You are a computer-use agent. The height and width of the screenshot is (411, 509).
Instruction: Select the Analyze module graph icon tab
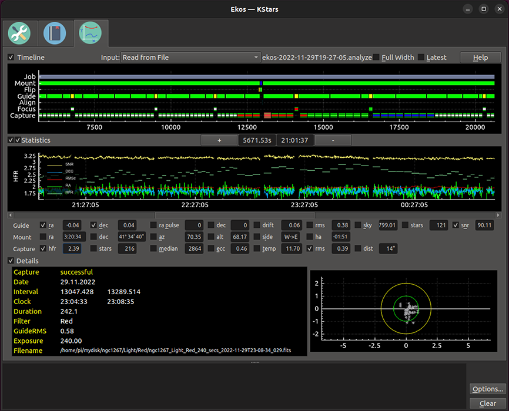(91, 33)
